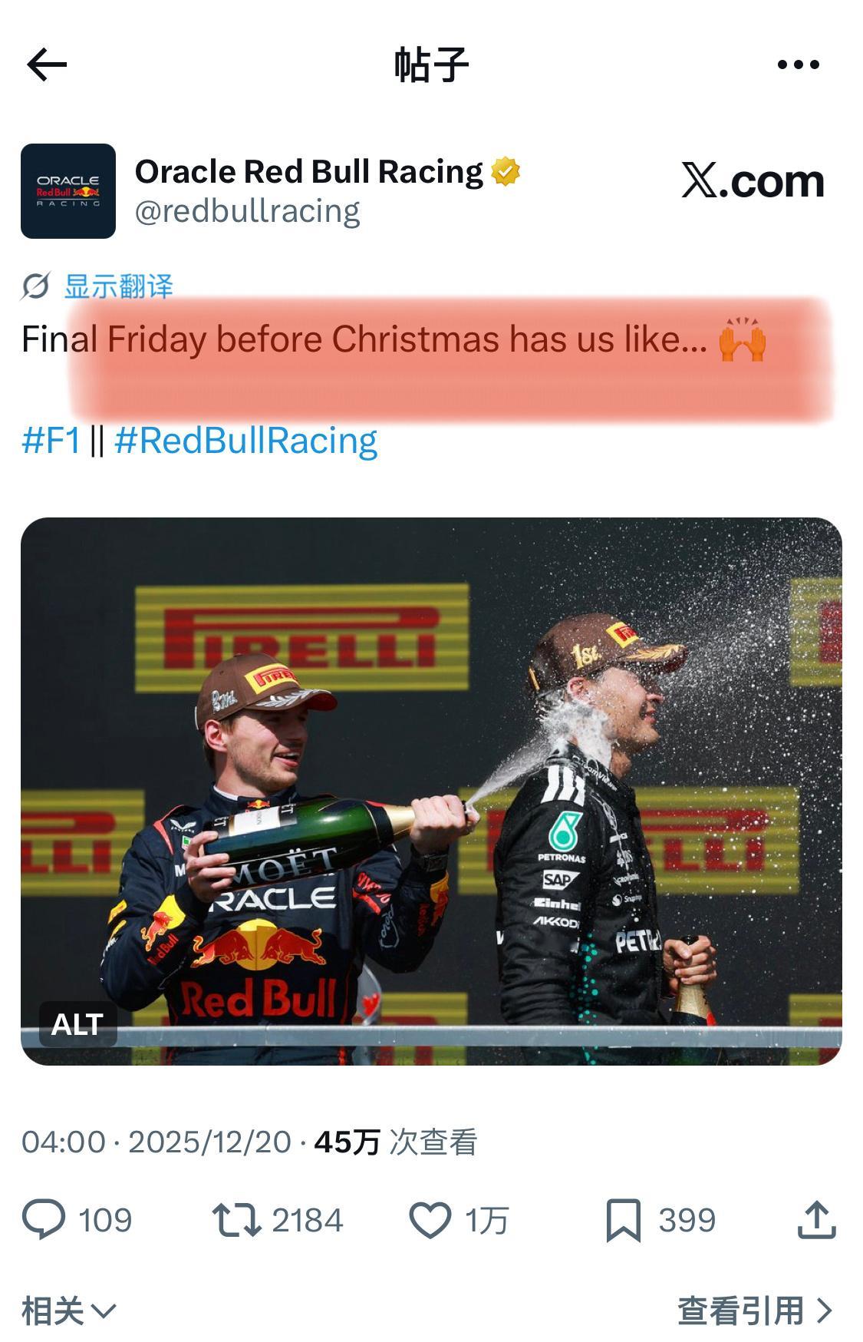This screenshot has width=863, height=1342.
Task: Share the post via the upload icon
Action: 816,1219
